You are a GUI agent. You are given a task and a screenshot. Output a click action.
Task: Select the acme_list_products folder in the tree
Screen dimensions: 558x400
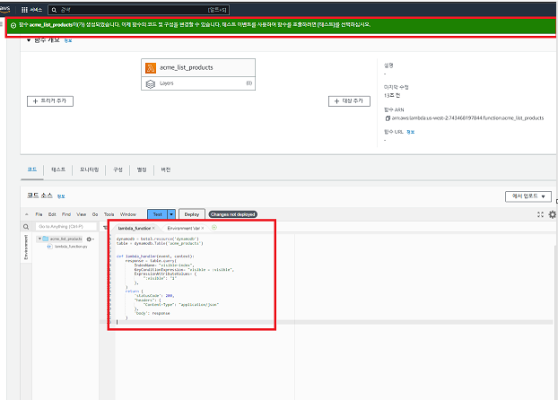point(63,239)
